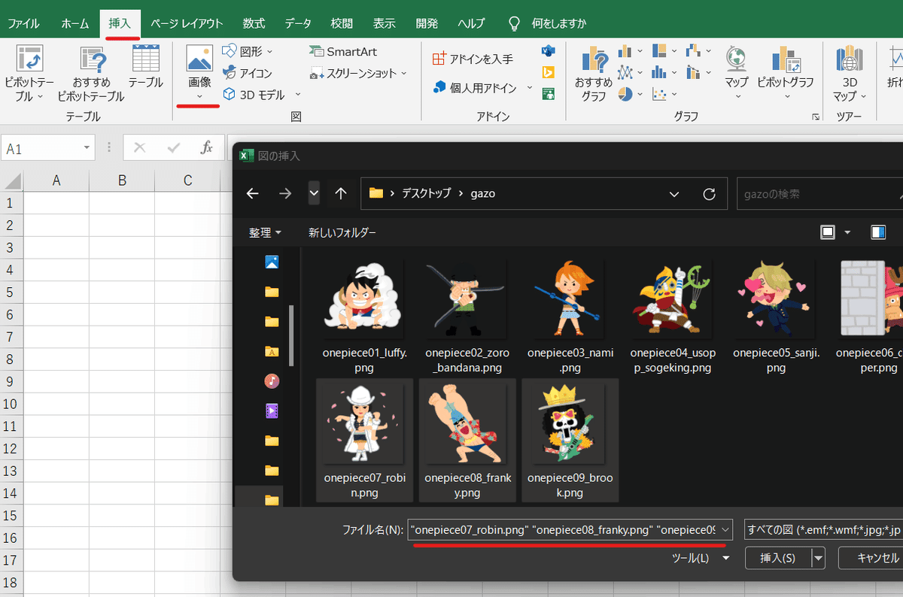
Task: Select the file onepiece05_sanji.png
Action: [x=775, y=317]
